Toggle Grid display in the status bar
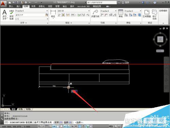This screenshot has height=128, width=170. point(47,126)
